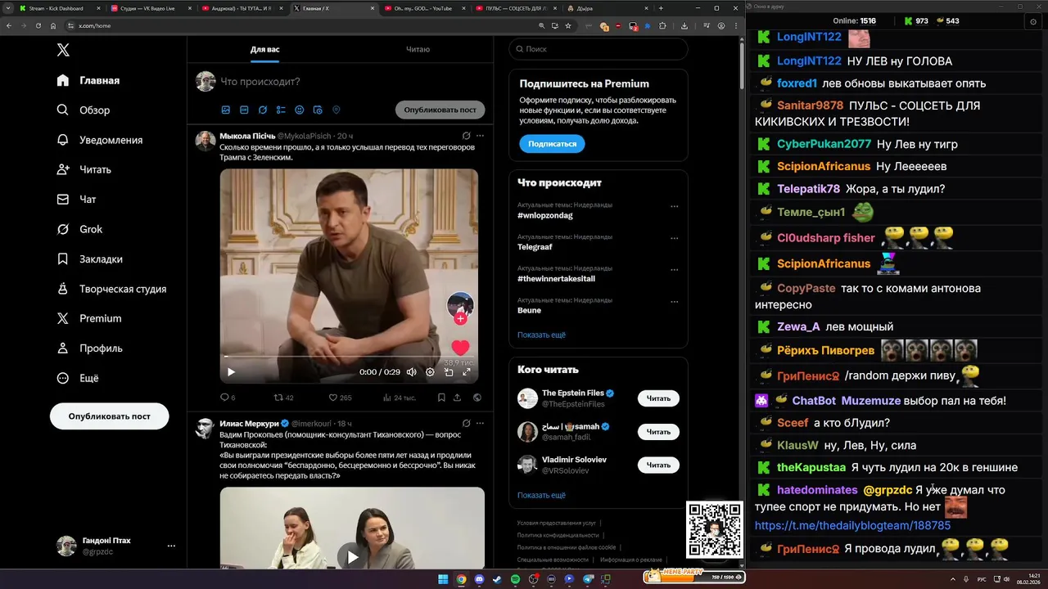Like the post with 265 likes
1048x589 pixels.
340,398
